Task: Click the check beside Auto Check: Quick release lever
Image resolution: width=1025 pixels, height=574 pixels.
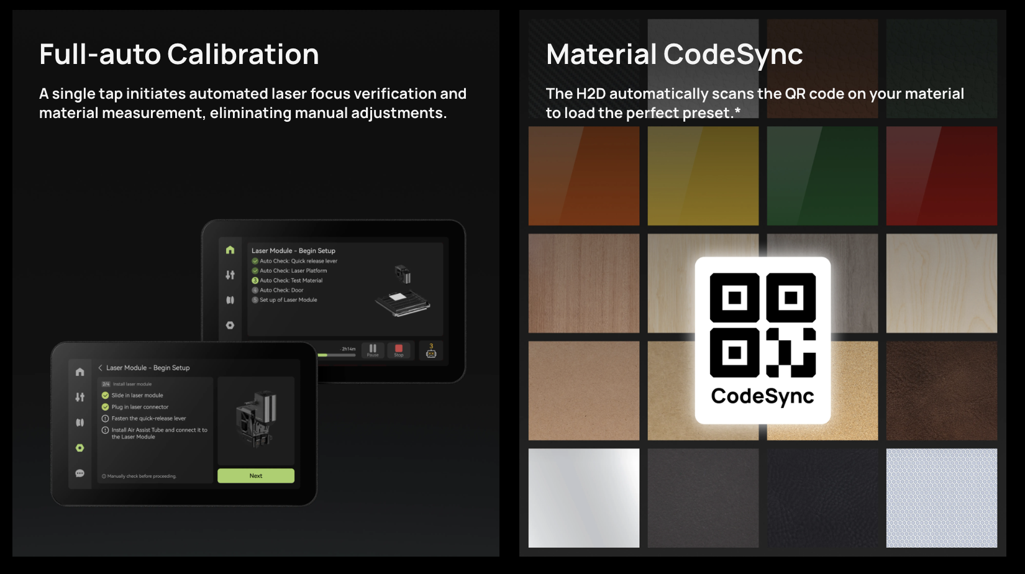Action: (255, 261)
